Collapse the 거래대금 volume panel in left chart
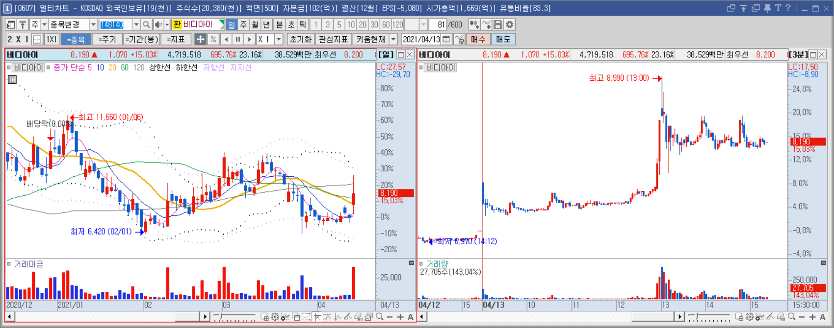Screen dimensions: 834x328 (x=411, y=263)
